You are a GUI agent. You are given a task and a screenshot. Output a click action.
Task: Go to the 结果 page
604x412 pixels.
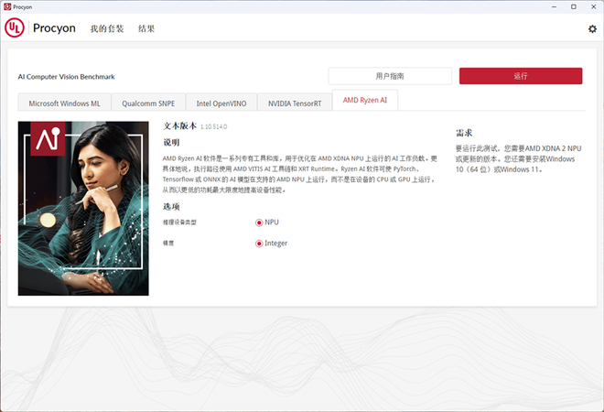pos(146,29)
